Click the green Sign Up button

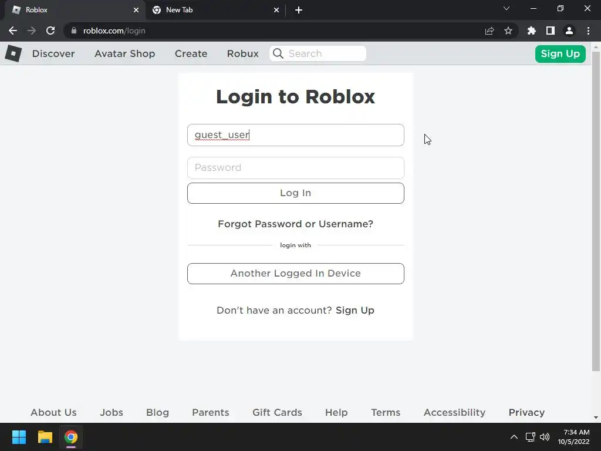tap(560, 53)
